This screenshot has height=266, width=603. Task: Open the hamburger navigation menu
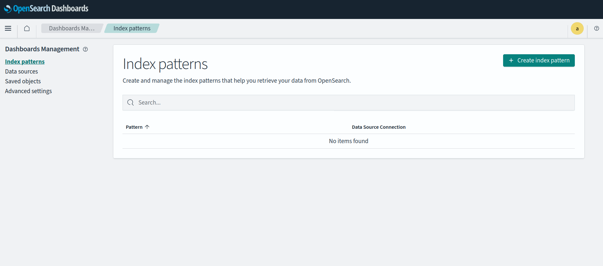[x=8, y=28]
